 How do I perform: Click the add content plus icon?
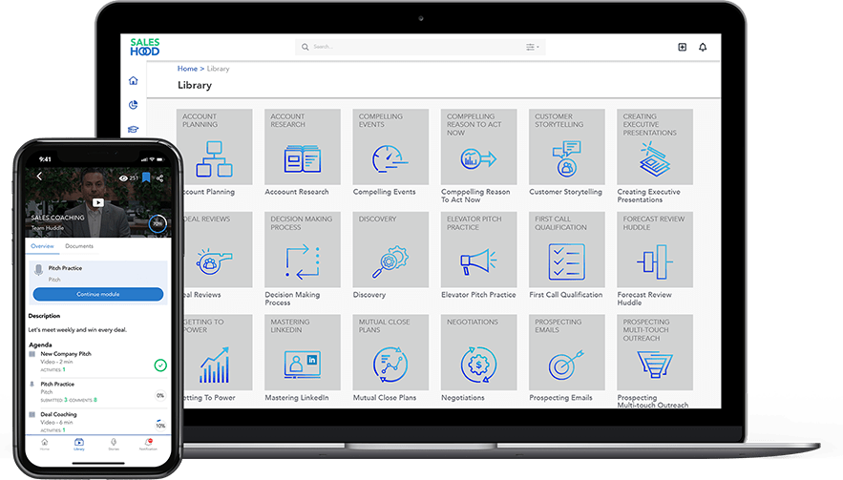pos(682,47)
